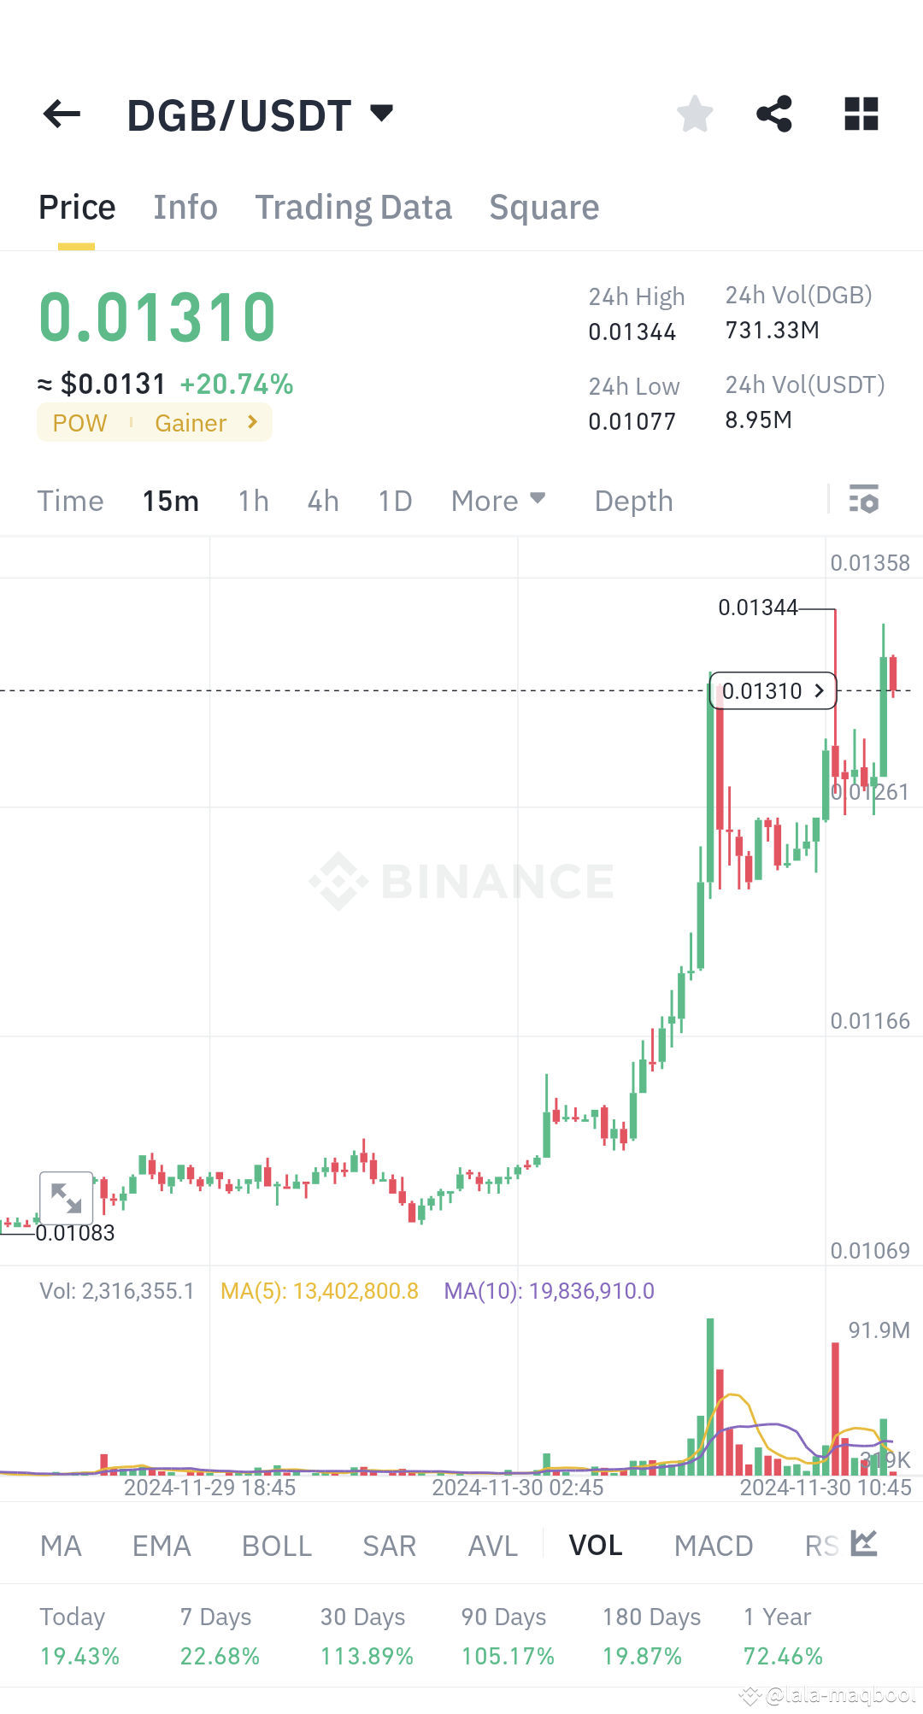Image resolution: width=923 pixels, height=1714 pixels.
Task: Enable the MACD indicator
Action: [714, 1546]
